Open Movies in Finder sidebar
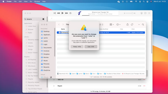The image size is (168, 94). (x=46, y=57)
